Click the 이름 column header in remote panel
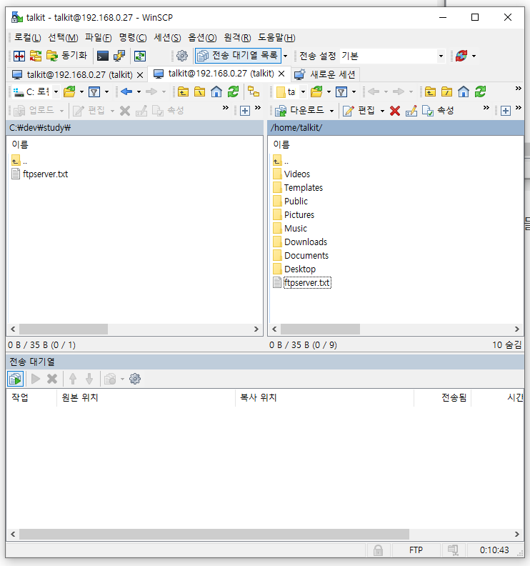This screenshot has width=530, height=566. point(281,144)
